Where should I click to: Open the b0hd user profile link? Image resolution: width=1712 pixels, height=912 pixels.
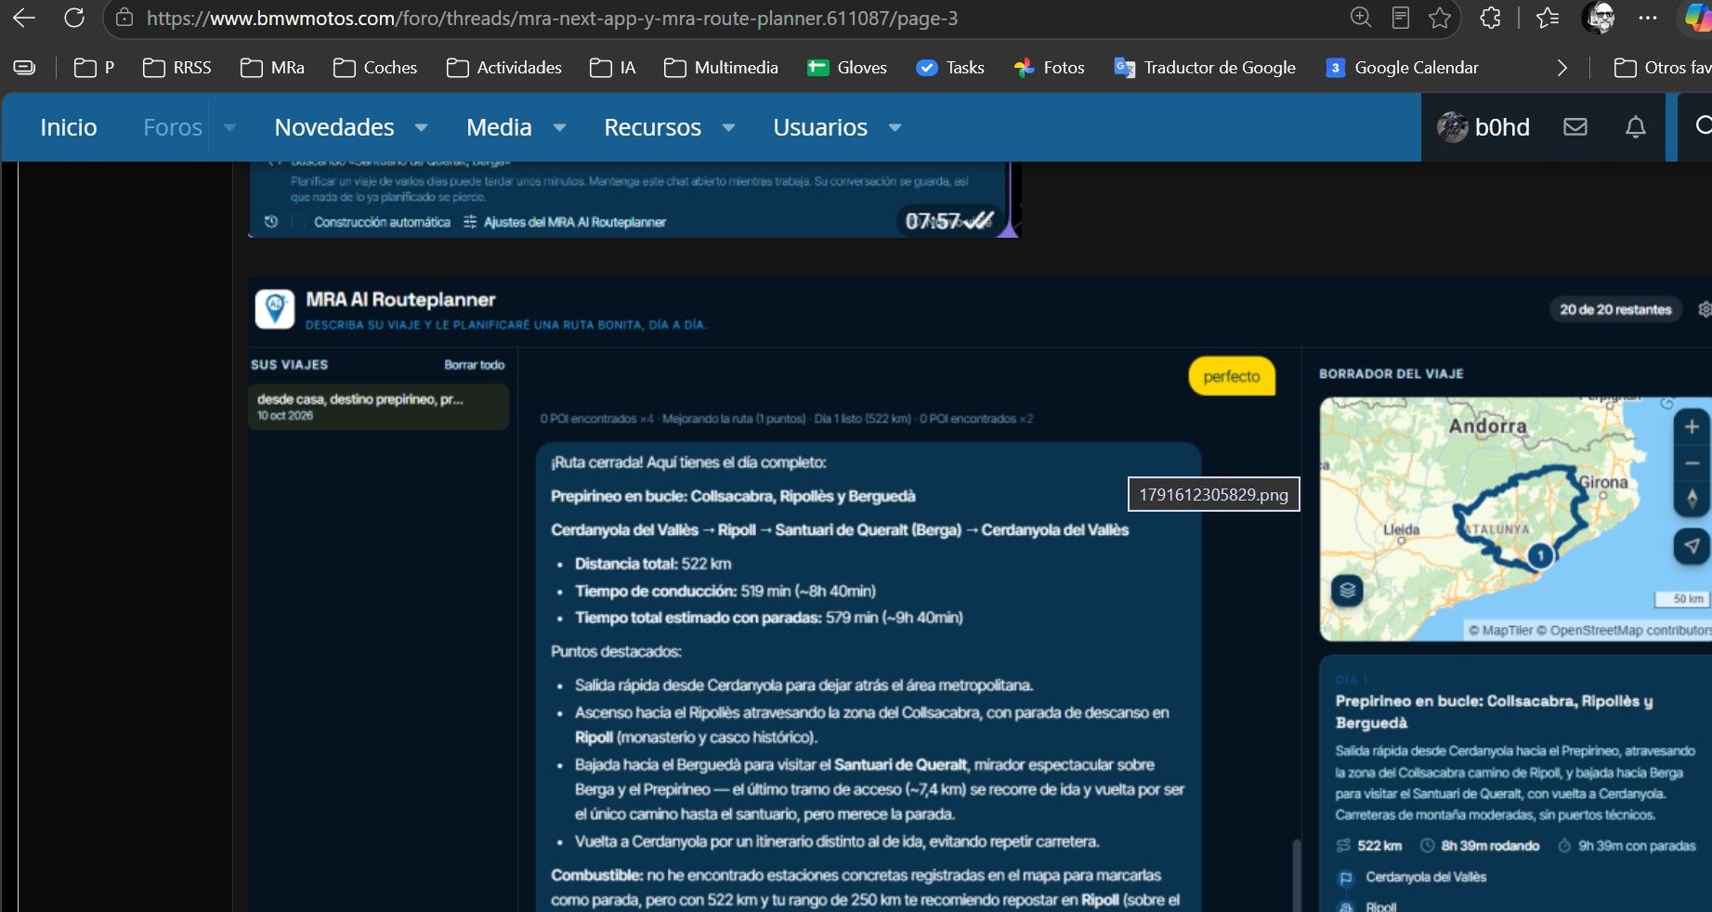[x=1483, y=127]
